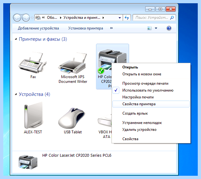
Task: Show the hidden parent locations chevron
Action: 43,17
